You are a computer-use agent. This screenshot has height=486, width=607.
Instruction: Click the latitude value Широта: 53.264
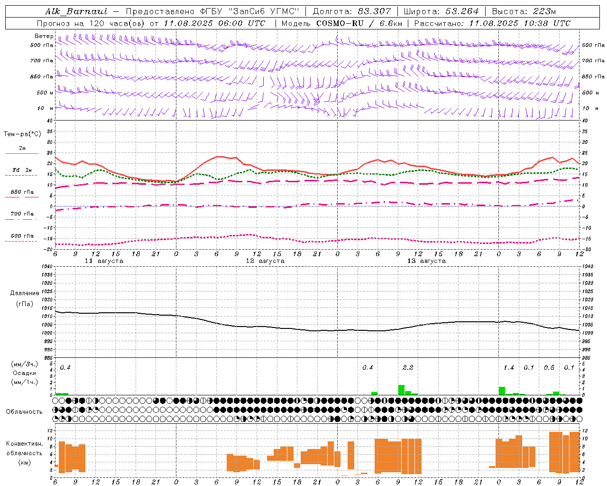pyautogui.click(x=441, y=11)
